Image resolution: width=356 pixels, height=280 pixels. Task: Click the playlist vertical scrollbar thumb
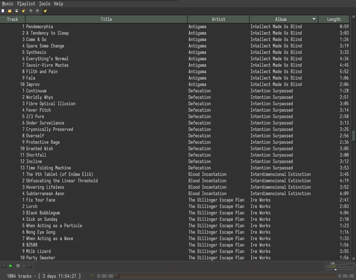point(354,135)
